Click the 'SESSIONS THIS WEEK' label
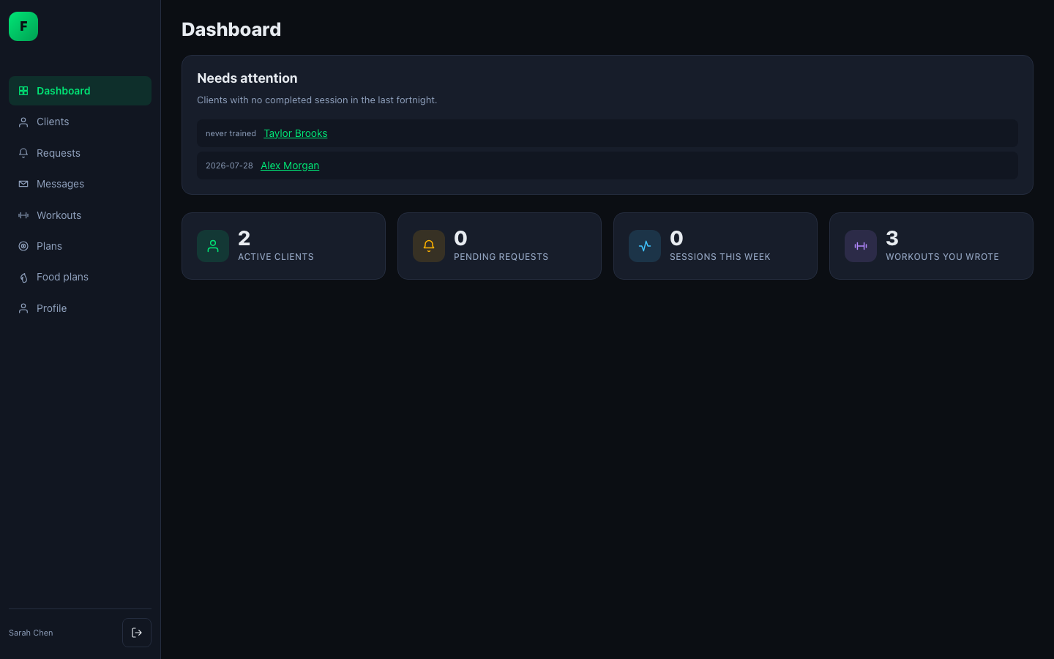The width and height of the screenshot is (1054, 659). coord(720,257)
